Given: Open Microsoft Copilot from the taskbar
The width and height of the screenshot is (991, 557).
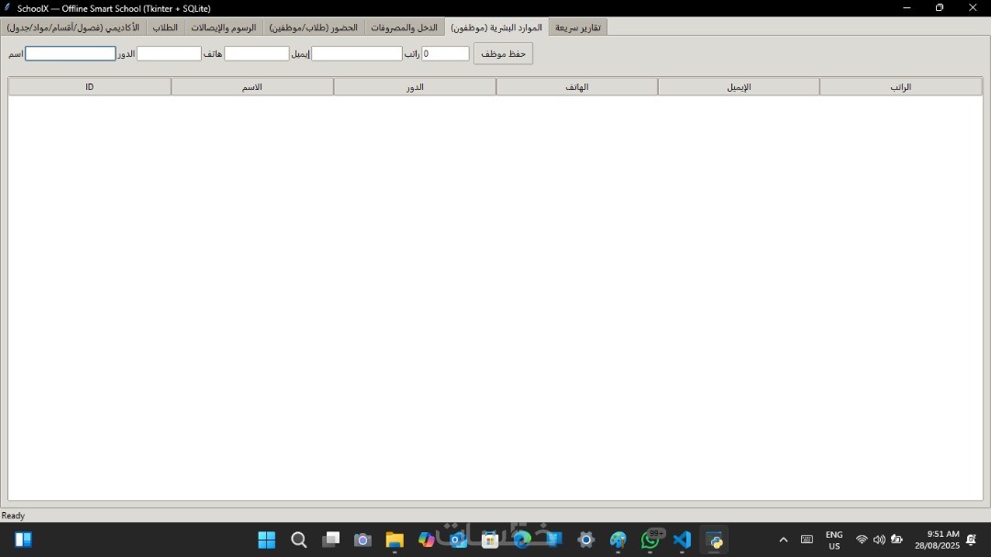Looking at the screenshot, I should pyautogui.click(x=426, y=540).
